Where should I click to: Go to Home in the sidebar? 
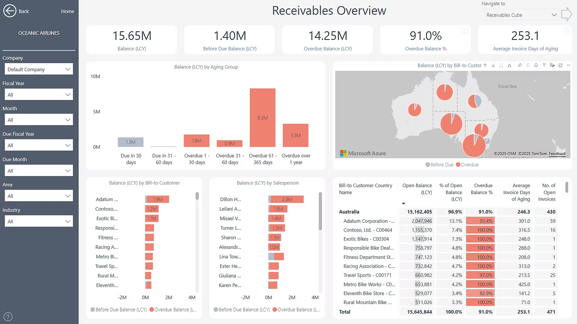(67, 11)
